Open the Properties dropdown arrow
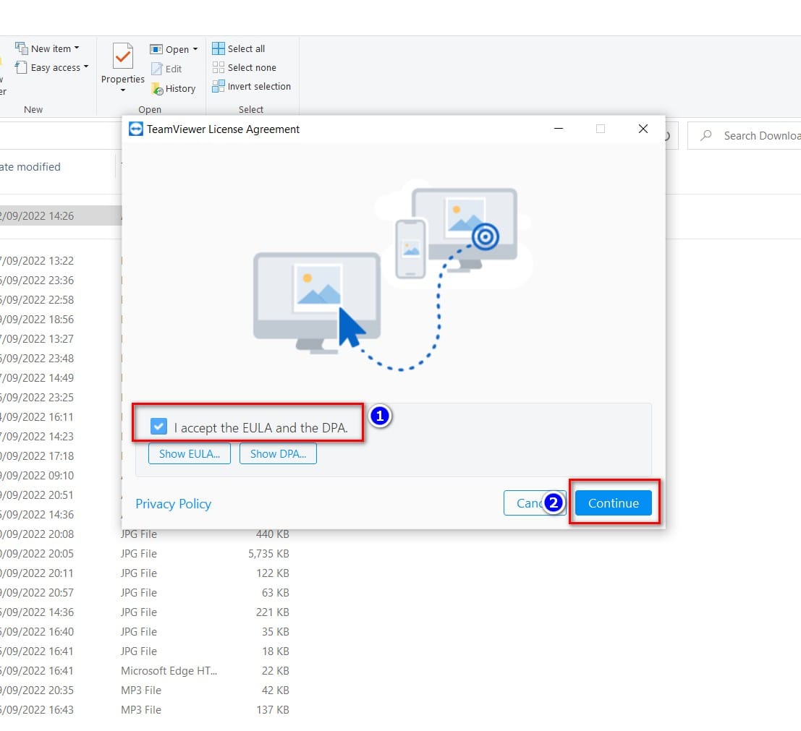This screenshot has height=731, width=801. click(x=122, y=90)
